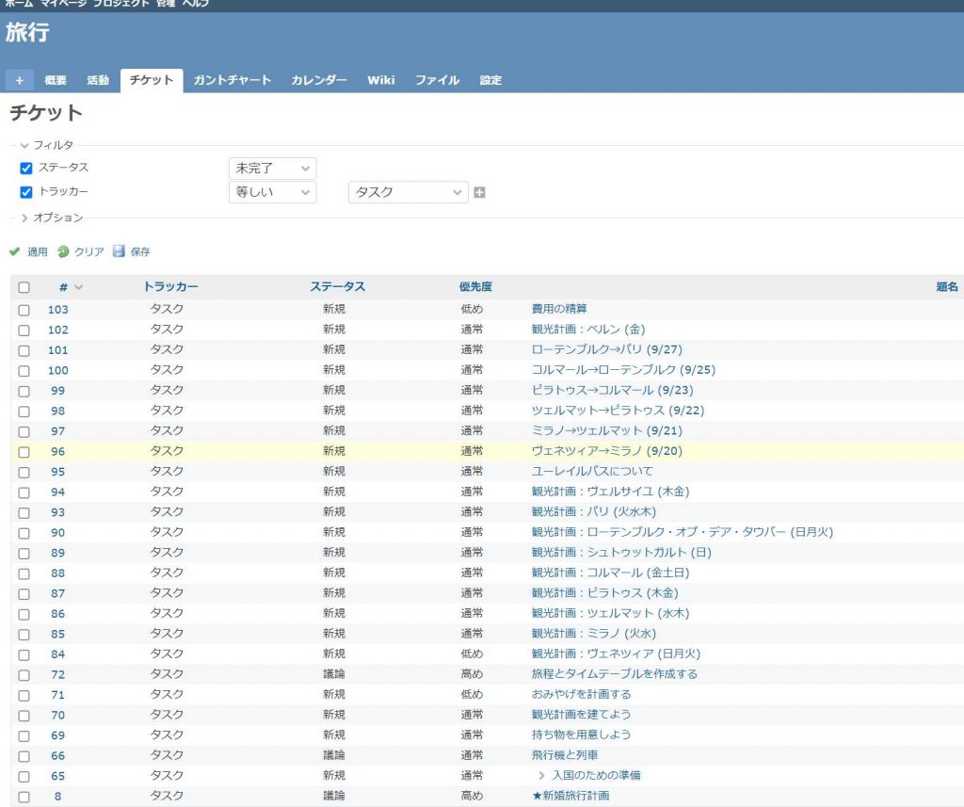The image size is (964, 807).
Task: Expand the オプション section
Action: point(52,218)
